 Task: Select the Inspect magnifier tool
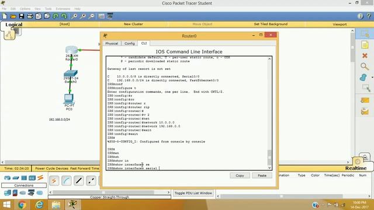365,66
